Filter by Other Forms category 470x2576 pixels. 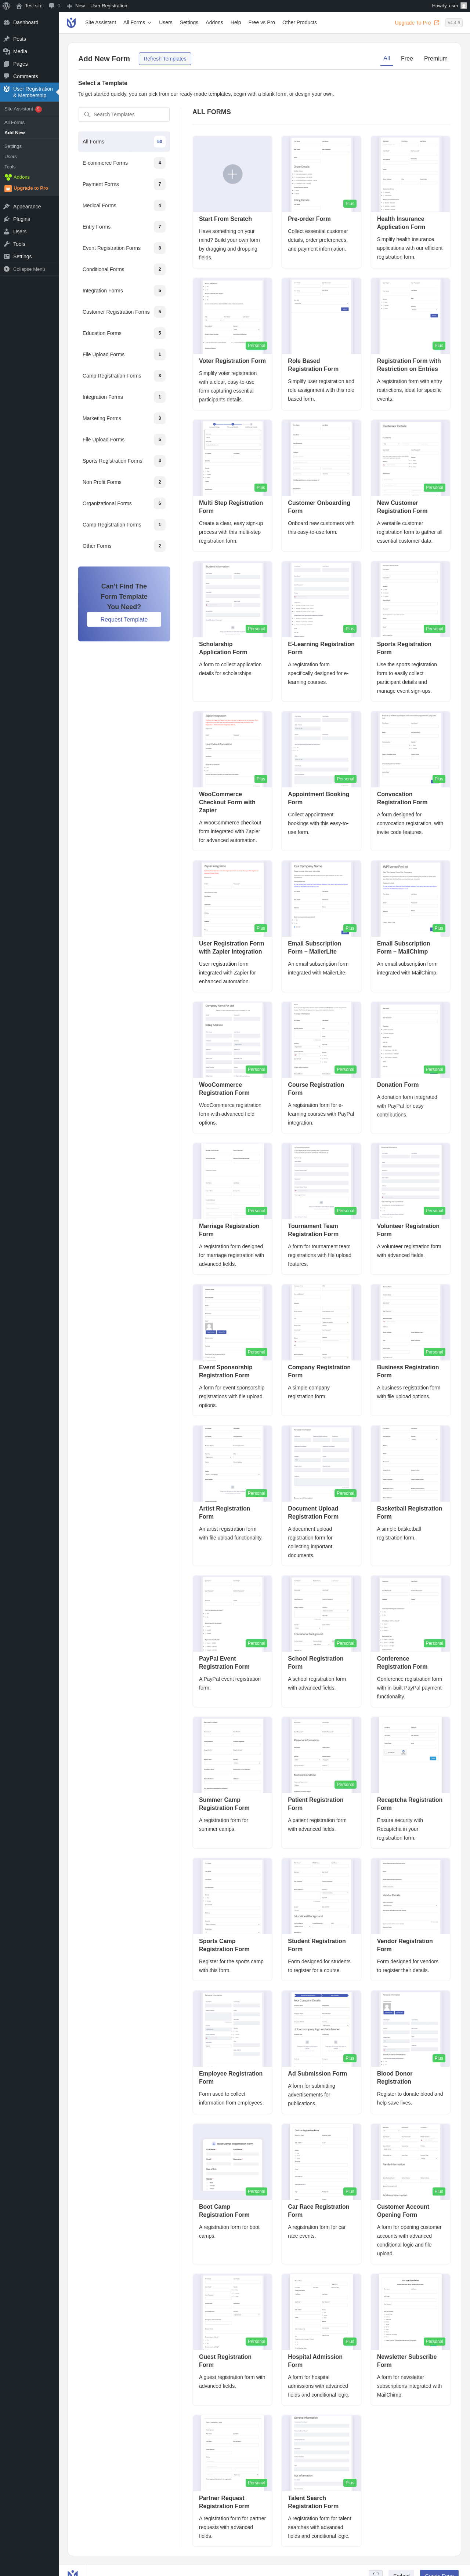(x=124, y=546)
